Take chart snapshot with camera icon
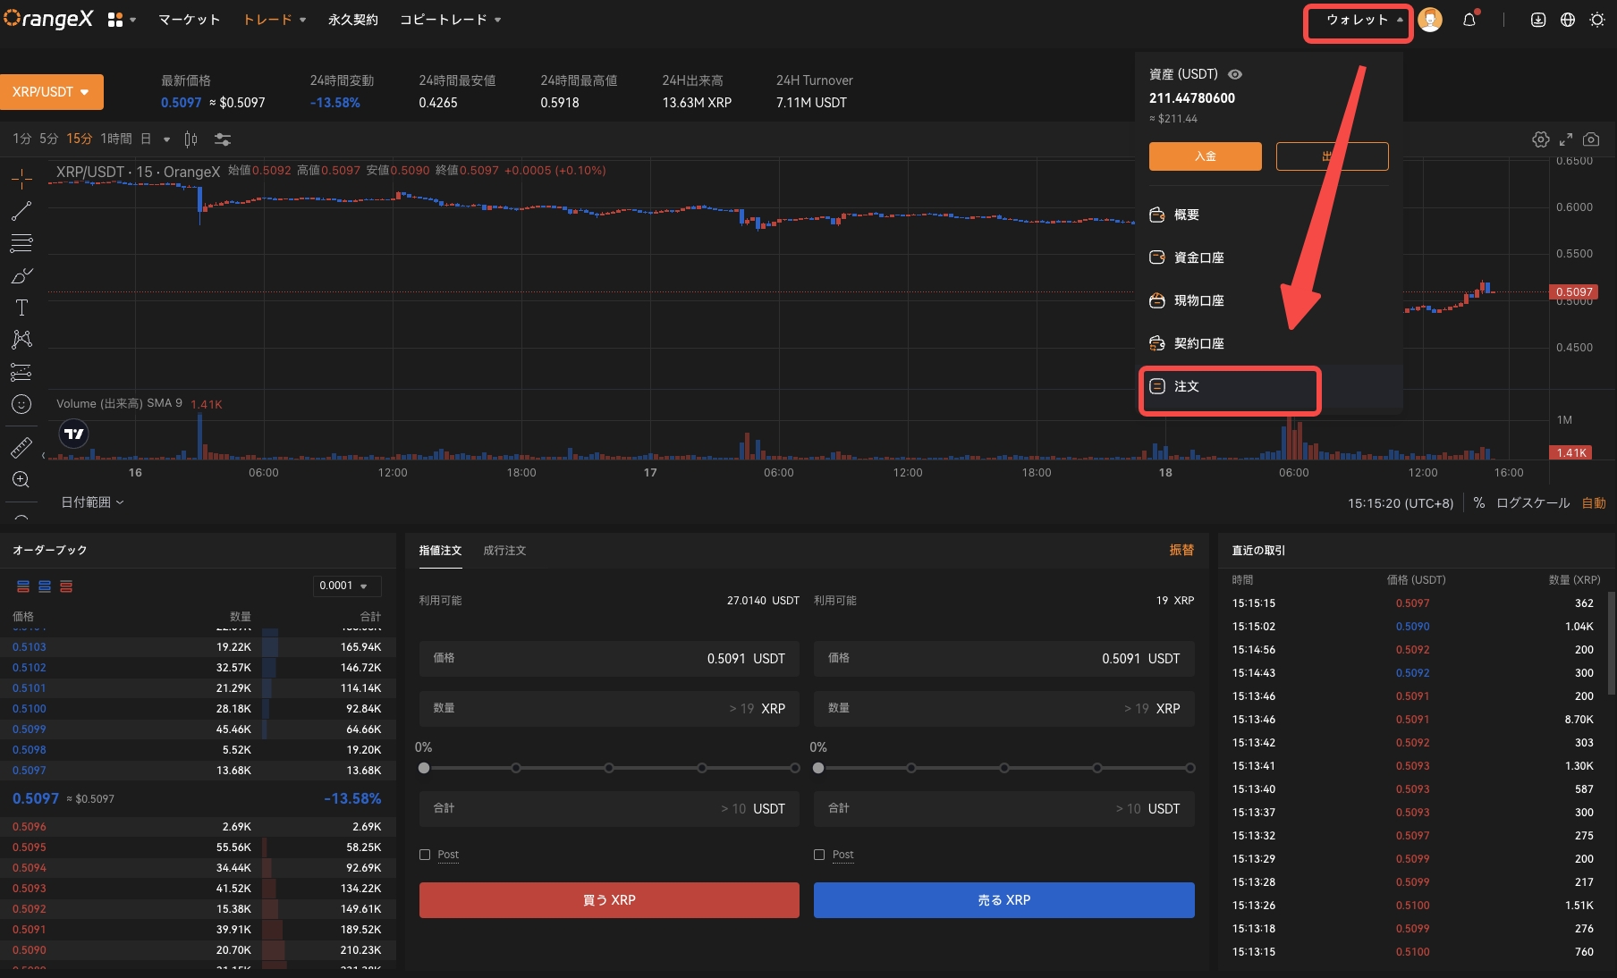The image size is (1617, 978). tap(1591, 139)
